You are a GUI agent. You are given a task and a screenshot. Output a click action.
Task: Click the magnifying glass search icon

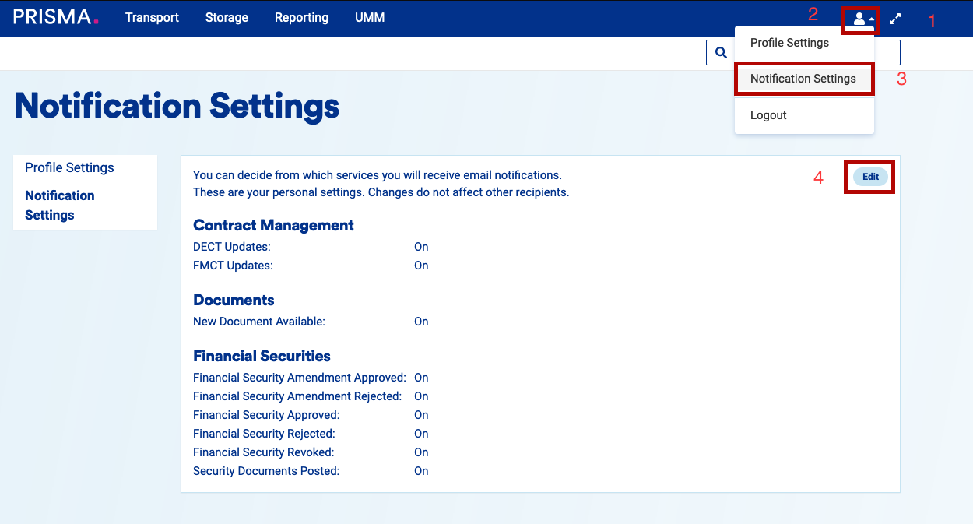[721, 53]
